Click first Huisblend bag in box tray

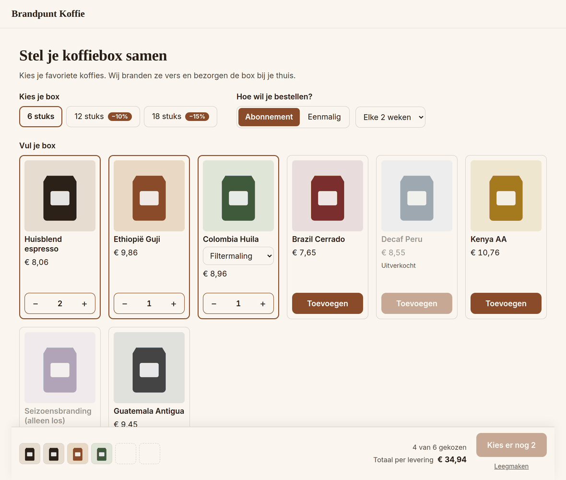coord(30,454)
